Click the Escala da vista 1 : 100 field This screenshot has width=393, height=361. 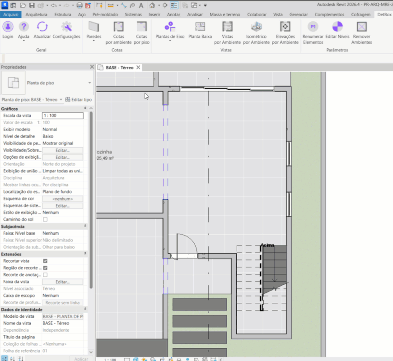tap(63, 116)
